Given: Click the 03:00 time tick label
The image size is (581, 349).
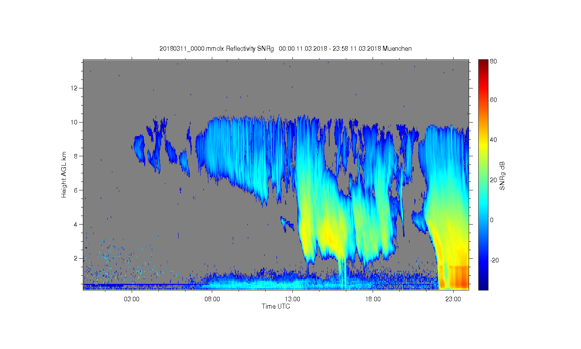Looking at the screenshot, I should click(x=132, y=299).
